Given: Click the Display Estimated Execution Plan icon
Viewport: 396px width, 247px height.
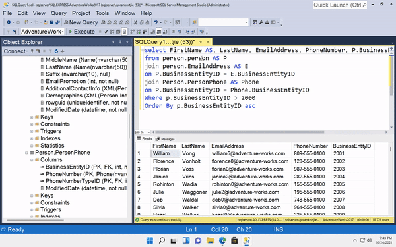Looking at the screenshot, I should click(112, 32).
